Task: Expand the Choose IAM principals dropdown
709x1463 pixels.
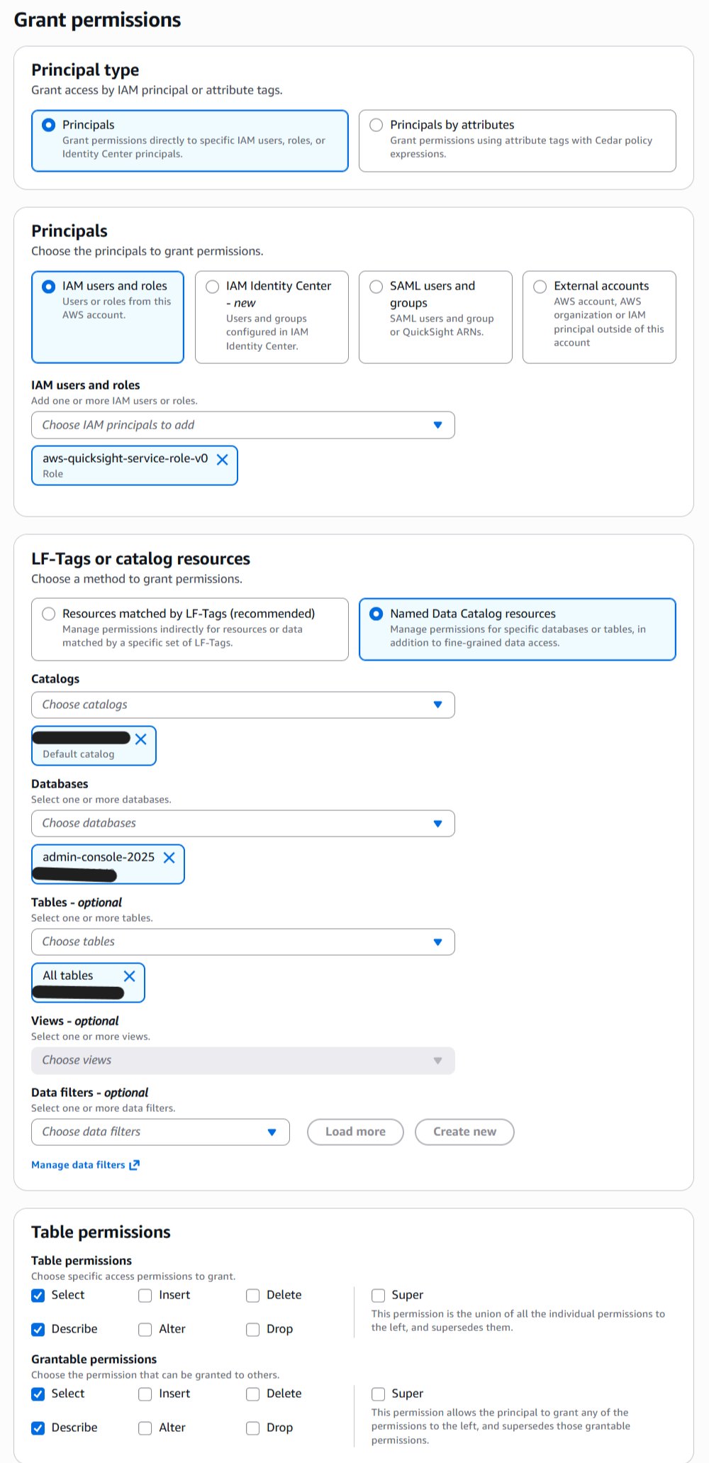Action: (242, 425)
